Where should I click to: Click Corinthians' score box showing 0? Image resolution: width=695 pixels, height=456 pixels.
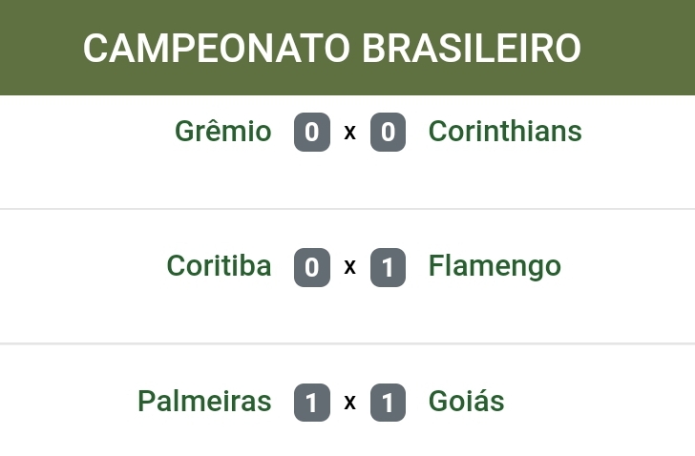(x=388, y=133)
